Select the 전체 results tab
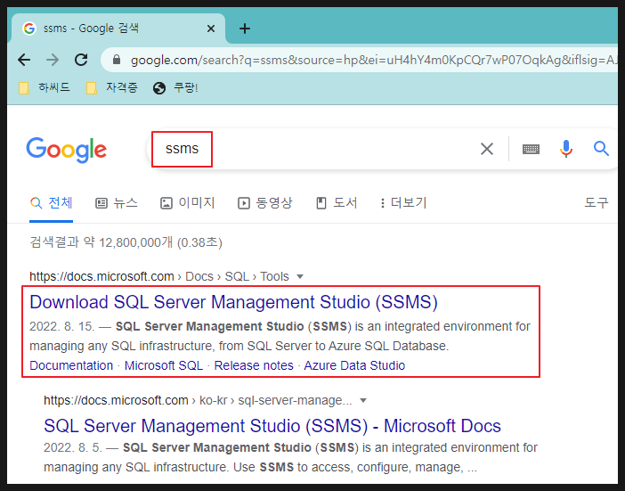 52,203
